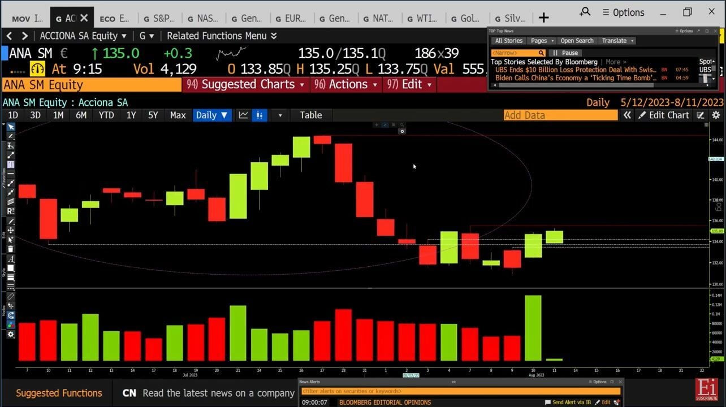Select the regression R tool
This screenshot has height=407, width=726.
(x=10, y=211)
